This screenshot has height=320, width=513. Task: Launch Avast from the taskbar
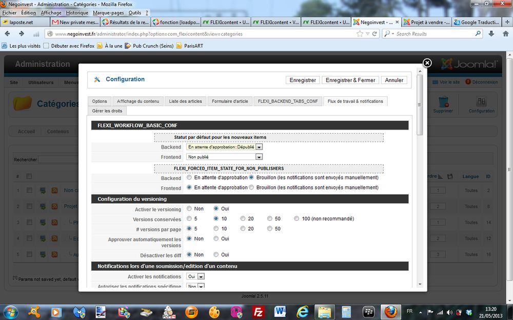(x=34, y=312)
